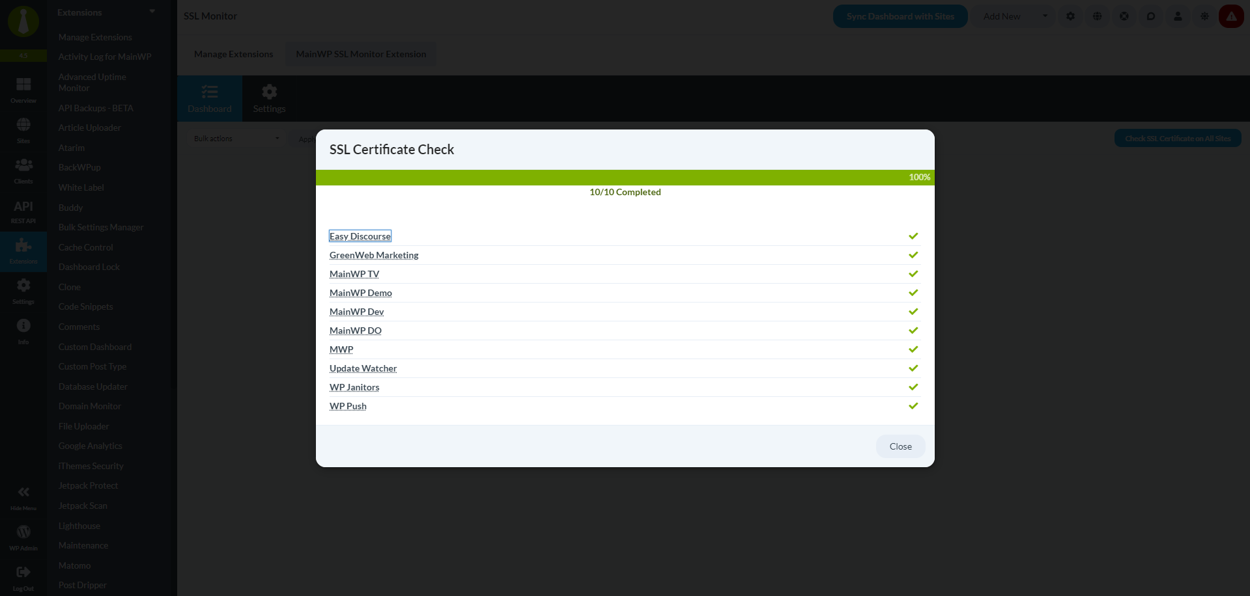Open the MainWP DO site link
1250x596 pixels.
click(x=356, y=331)
